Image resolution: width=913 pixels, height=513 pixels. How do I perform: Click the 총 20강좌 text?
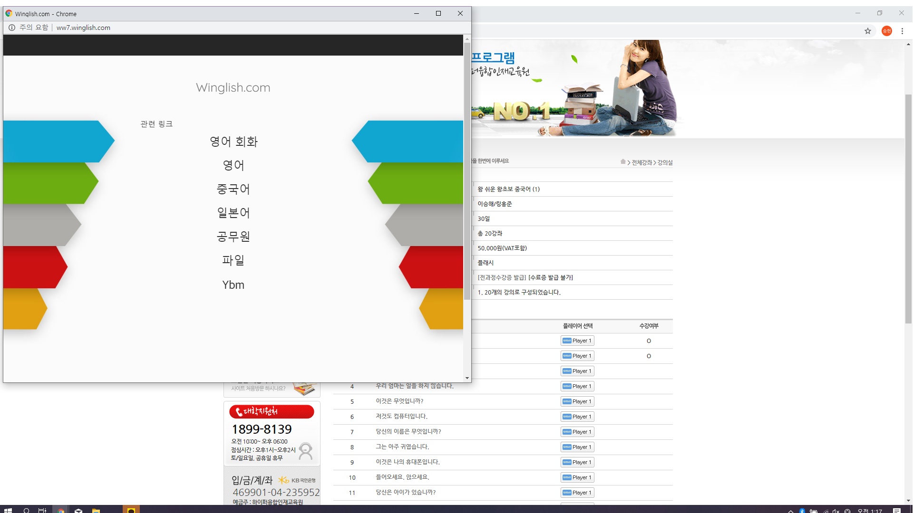point(490,233)
